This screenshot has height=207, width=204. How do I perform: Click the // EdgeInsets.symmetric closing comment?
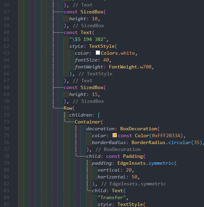point(134,184)
